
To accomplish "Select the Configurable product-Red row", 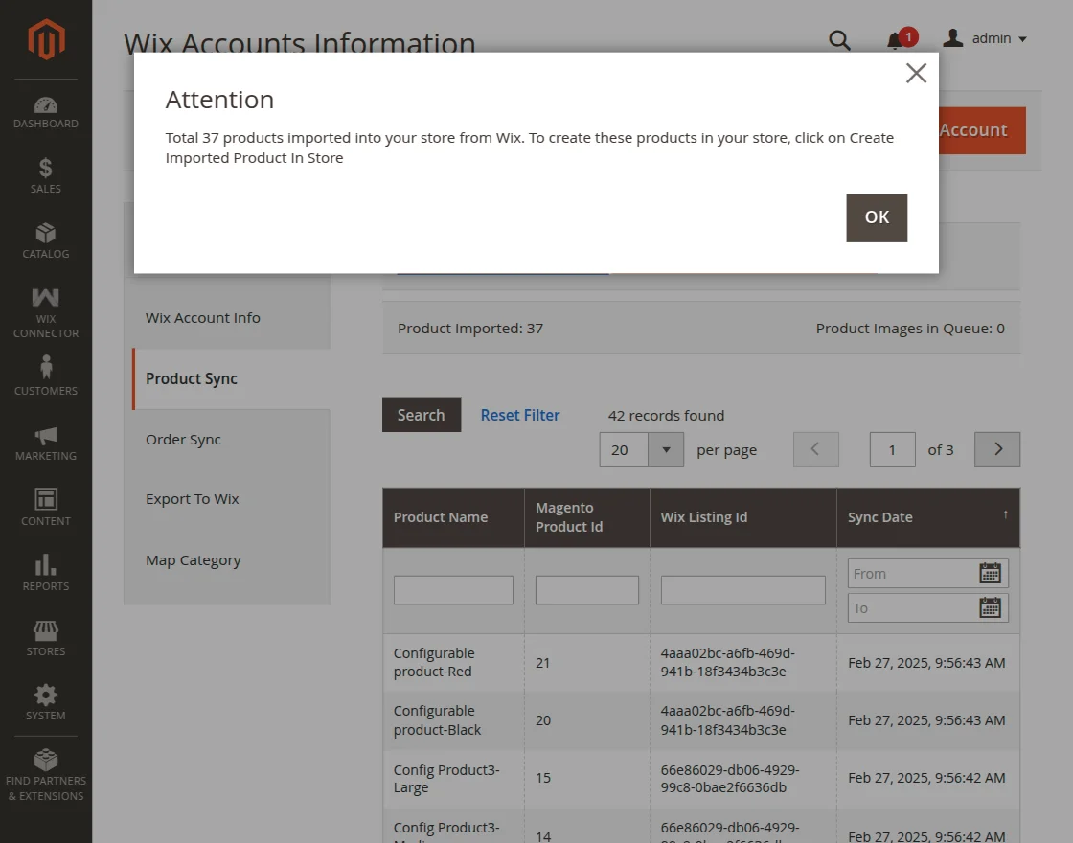I will pyautogui.click(x=701, y=662).
